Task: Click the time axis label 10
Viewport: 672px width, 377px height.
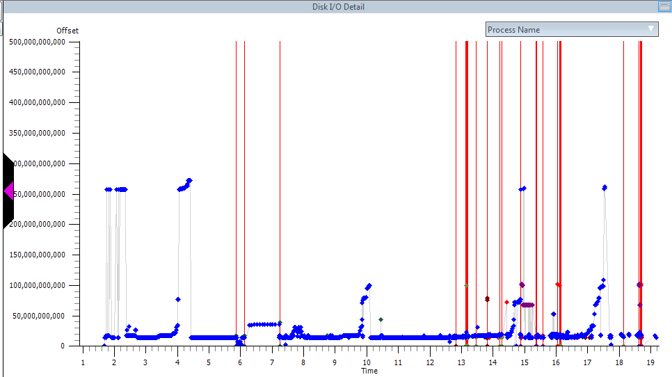Action: tap(366, 362)
